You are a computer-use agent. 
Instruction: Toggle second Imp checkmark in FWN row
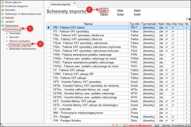(173, 55)
